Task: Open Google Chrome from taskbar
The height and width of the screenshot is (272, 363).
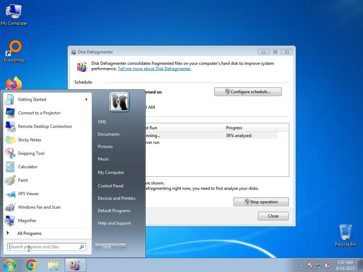Action: point(32,265)
